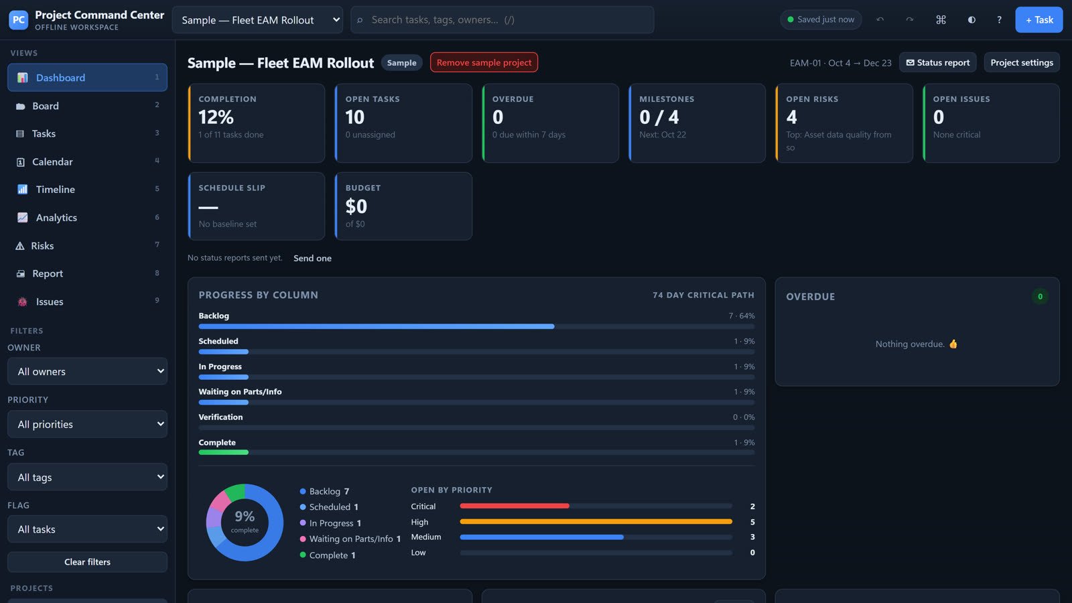The width and height of the screenshot is (1072, 603).
Task: Click the search magnifier icon
Action: [360, 20]
